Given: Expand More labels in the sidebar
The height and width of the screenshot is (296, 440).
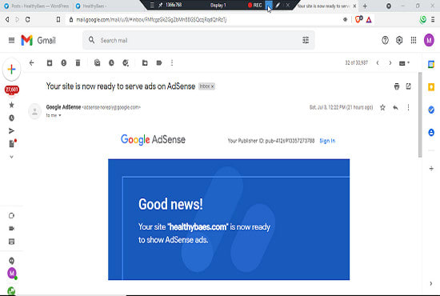Looking at the screenshot, I should tap(11, 157).
